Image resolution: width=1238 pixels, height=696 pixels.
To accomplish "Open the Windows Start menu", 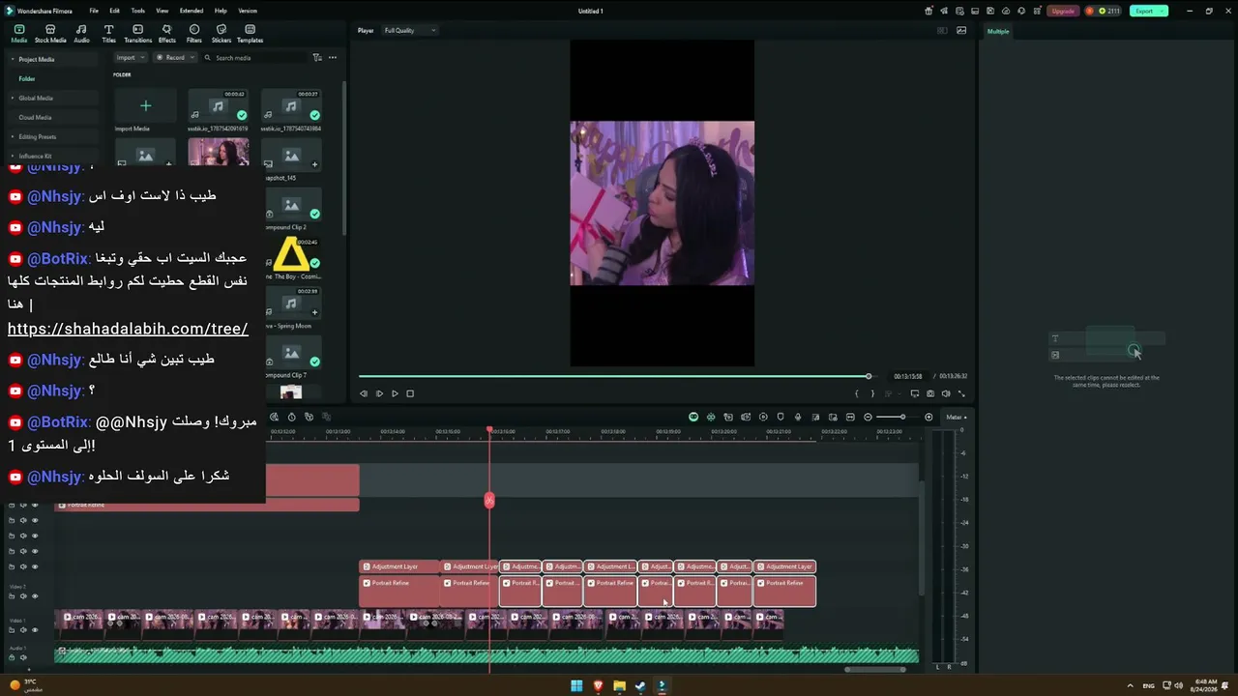I will point(576,685).
